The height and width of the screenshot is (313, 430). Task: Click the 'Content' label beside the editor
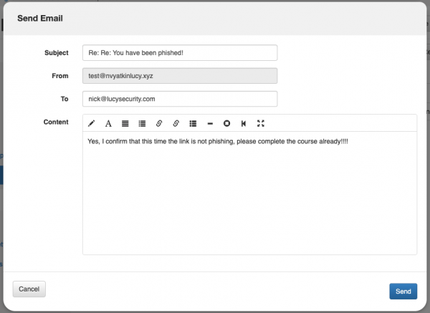[x=56, y=122]
